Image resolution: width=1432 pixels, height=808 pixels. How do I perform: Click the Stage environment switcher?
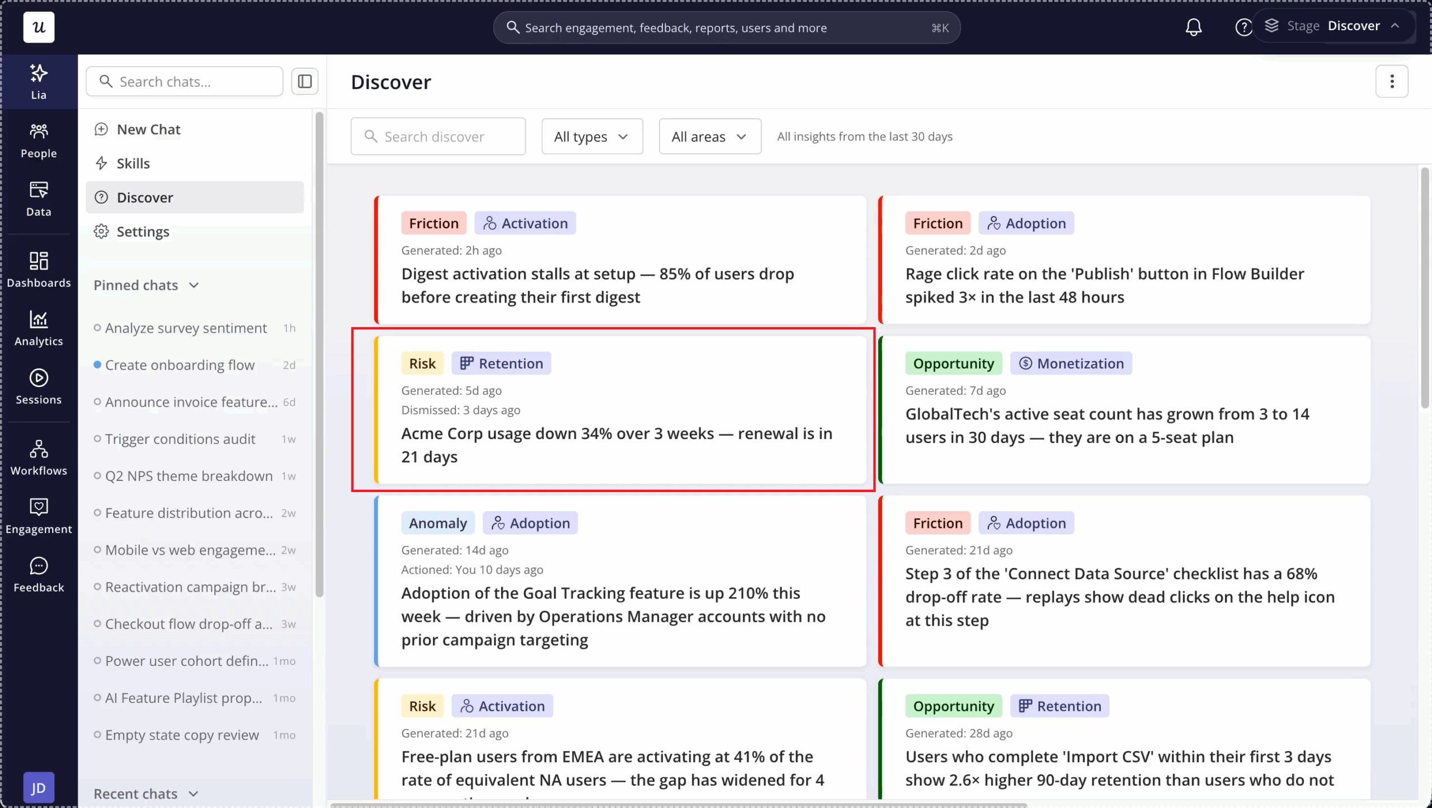(x=1334, y=26)
